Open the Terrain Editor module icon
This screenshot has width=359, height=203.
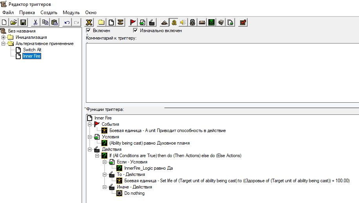(x=164, y=22)
